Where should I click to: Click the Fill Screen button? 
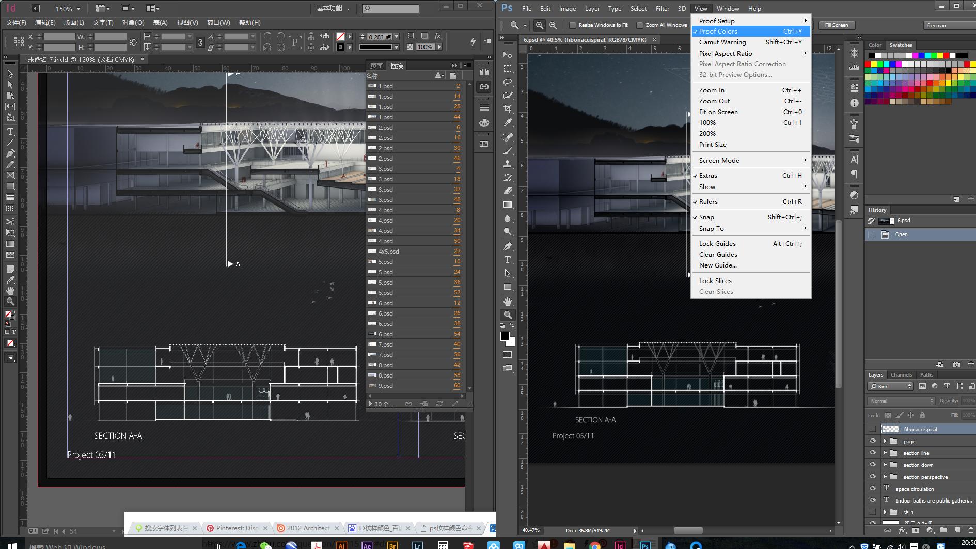pyautogui.click(x=837, y=25)
